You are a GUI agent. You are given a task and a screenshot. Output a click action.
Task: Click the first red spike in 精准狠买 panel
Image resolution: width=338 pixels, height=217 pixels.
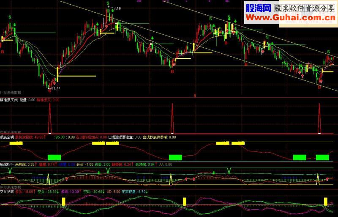tap(50, 118)
